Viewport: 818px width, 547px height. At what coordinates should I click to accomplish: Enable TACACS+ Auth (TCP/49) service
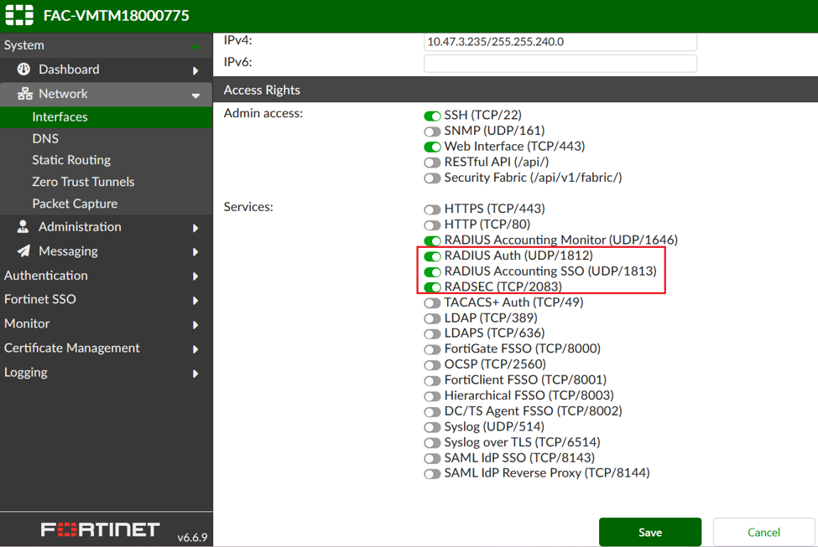pyautogui.click(x=432, y=302)
